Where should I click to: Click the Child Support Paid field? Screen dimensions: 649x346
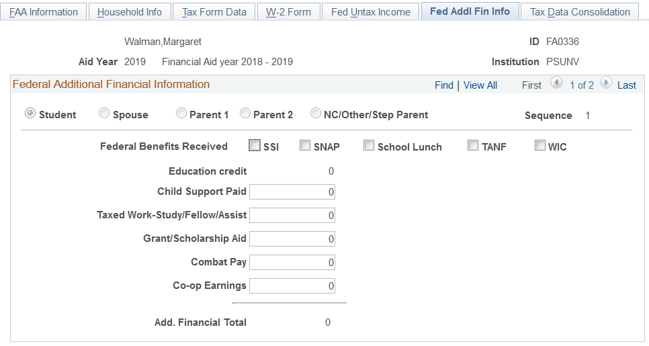click(292, 192)
